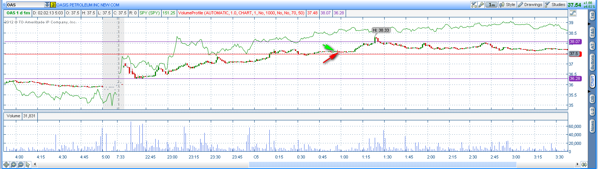Click the expand time axis icon at bottom right
This screenshot has width=598, height=169.
click(x=584, y=164)
